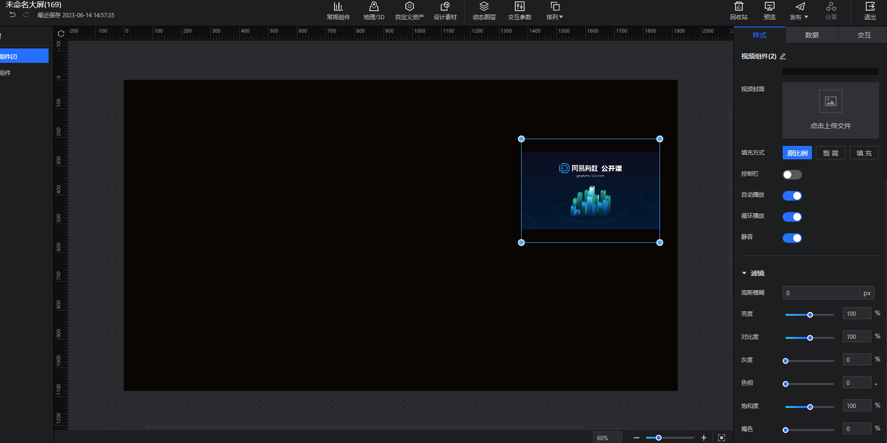Open 交互参数 interaction parameters
Viewport: 887px width, 443px height.
tap(519, 7)
